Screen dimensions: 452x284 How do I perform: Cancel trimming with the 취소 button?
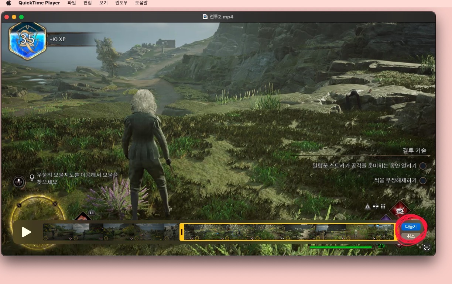(411, 236)
